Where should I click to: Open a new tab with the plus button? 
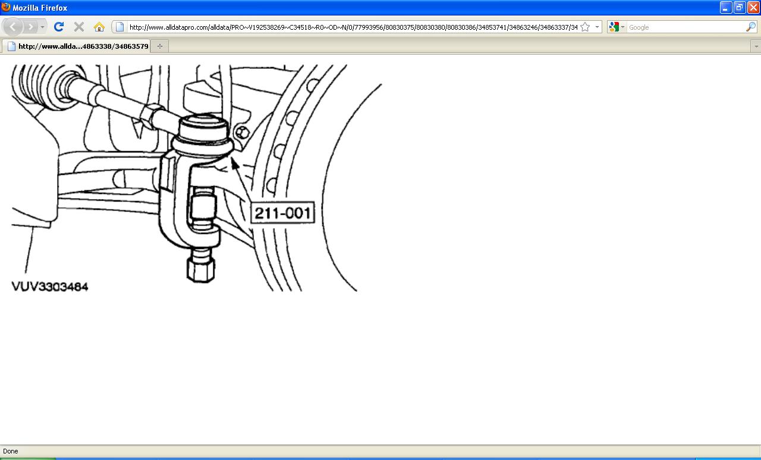[159, 46]
